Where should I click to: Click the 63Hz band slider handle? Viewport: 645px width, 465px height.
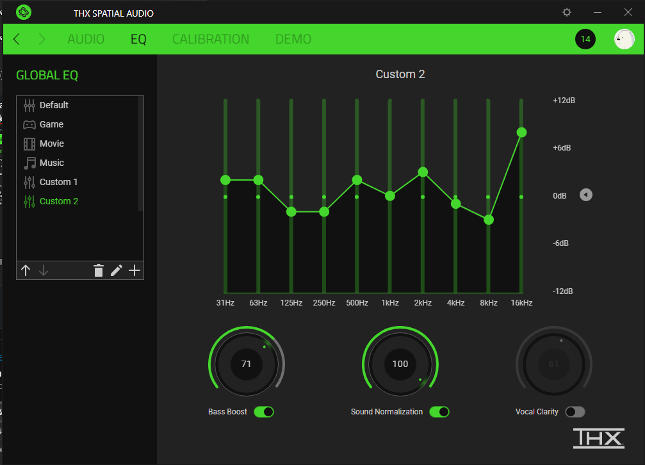tap(258, 180)
